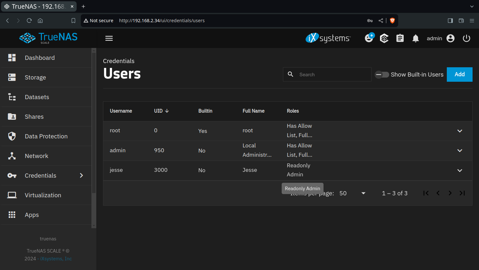Open browser tab list dropdown
Viewport: 479px width, 270px height.
472,6
